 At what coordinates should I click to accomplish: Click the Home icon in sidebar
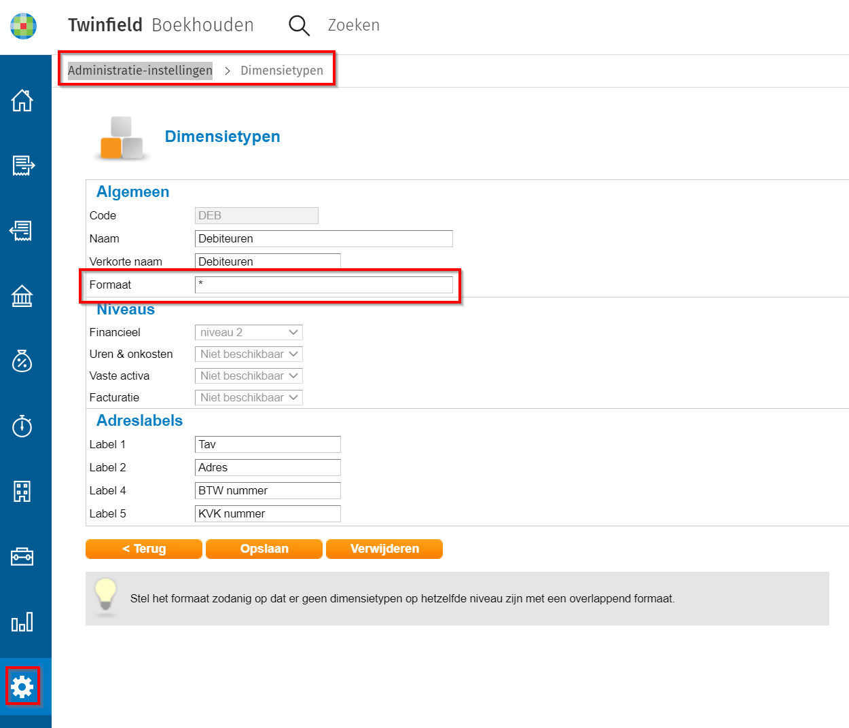[22, 101]
